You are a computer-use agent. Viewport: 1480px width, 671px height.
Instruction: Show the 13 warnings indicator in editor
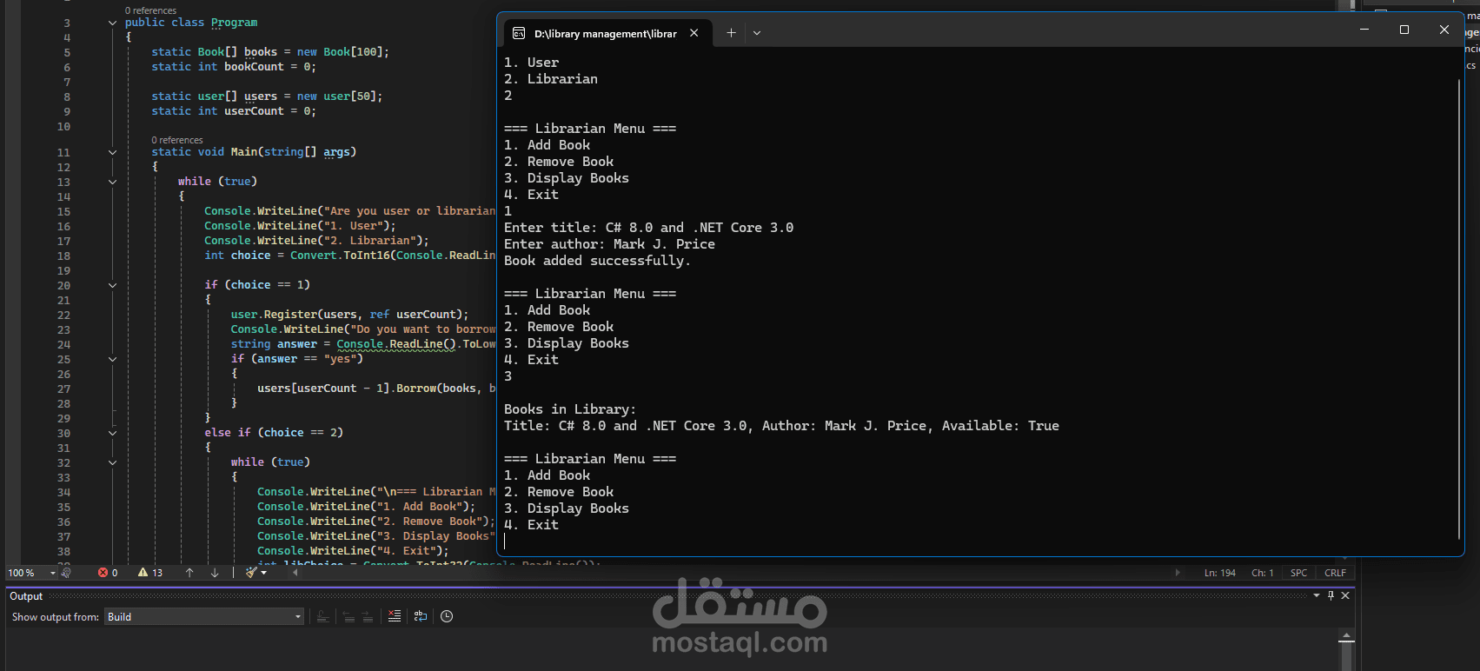150,573
